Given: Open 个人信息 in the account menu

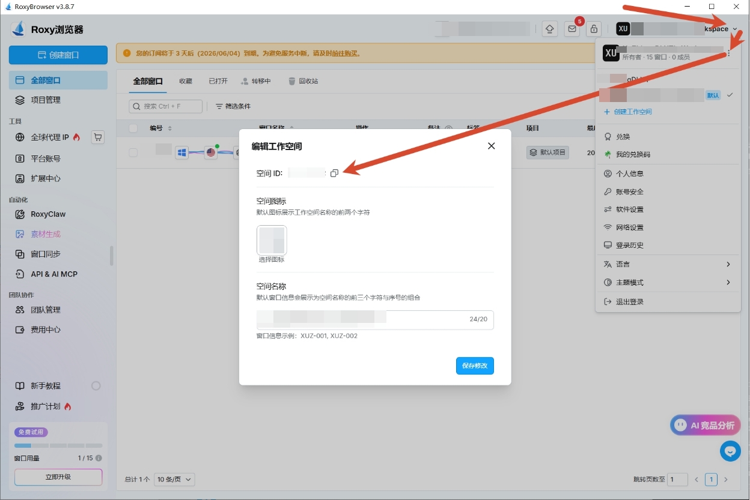Looking at the screenshot, I should tap(667, 173).
